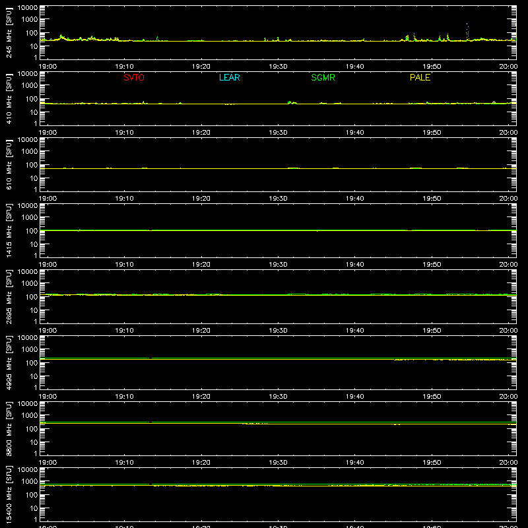
Task: Select the 245 MHz [SFU] axis title
Action: pos(9,32)
